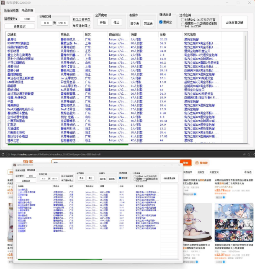Select the 潮玩社手办模型 row in large window
The height and width of the screenshot is (269, 255).
coord(113,137)
